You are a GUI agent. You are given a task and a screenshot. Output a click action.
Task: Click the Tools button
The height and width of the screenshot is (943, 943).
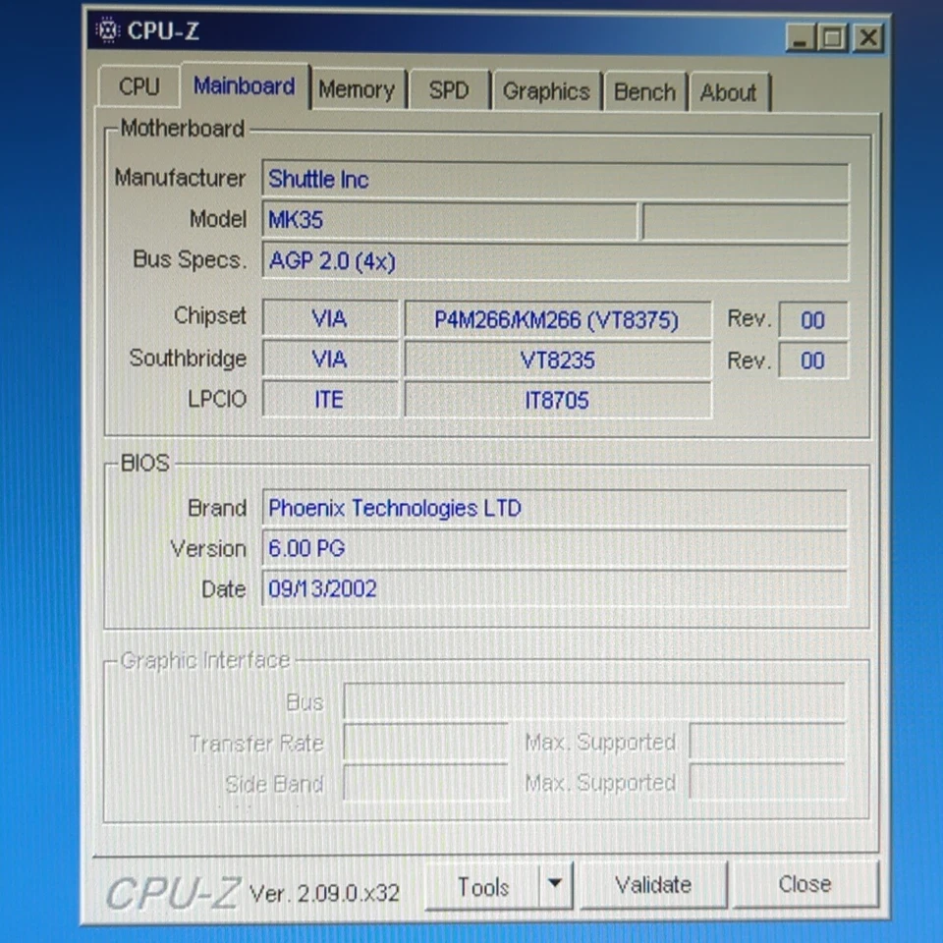pyautogui.click(x=483, y=886)
